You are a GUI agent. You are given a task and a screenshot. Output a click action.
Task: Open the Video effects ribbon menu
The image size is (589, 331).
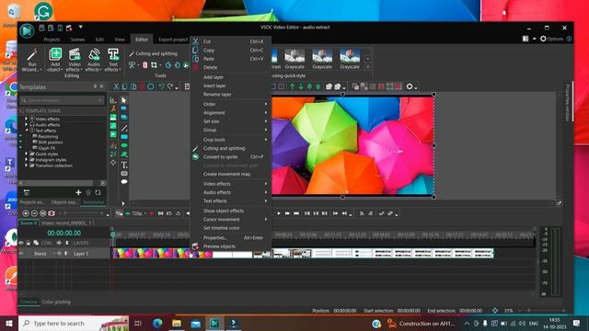pyautogui.click(x=75, y=59)
